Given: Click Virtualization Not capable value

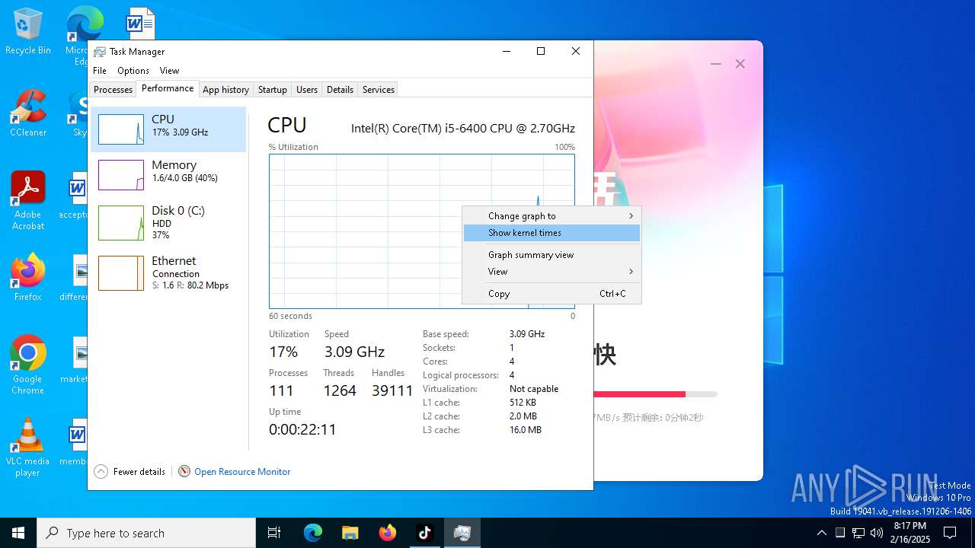Looking at the screenshot, I should click(x=534, y=389).
